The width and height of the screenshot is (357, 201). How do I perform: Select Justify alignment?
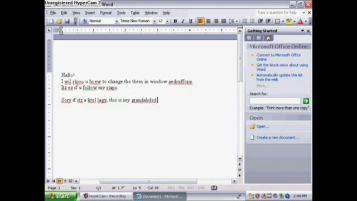tap(224, 21)
